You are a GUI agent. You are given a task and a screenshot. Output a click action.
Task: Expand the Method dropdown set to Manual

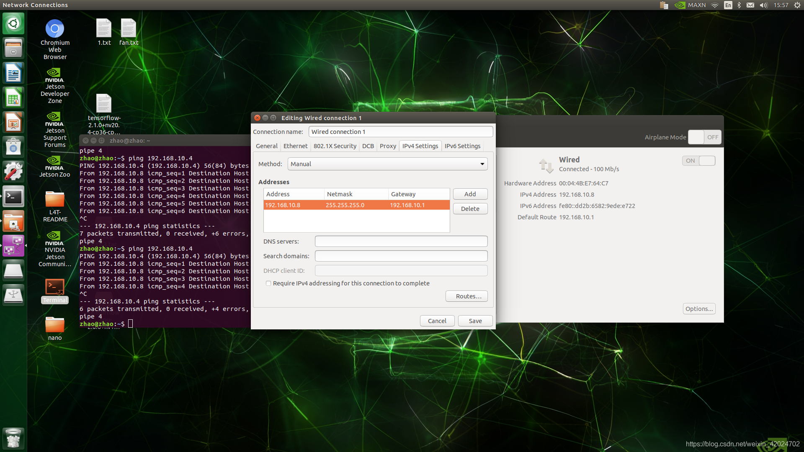click(x=387, y=164)
